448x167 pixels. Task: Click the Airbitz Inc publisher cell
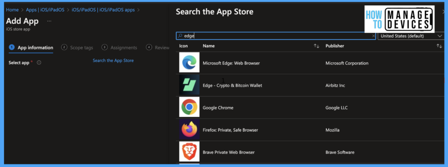tap(335, 85)
